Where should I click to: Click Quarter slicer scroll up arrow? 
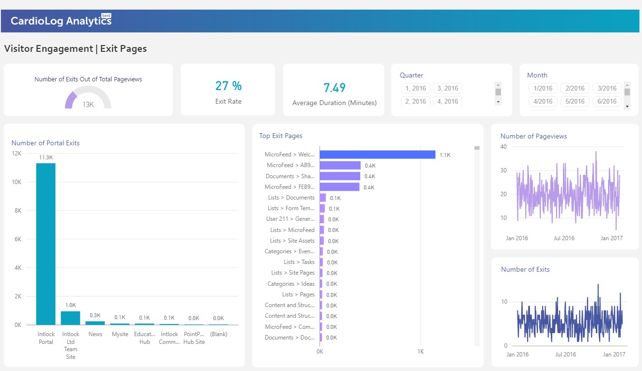(498, 84)
